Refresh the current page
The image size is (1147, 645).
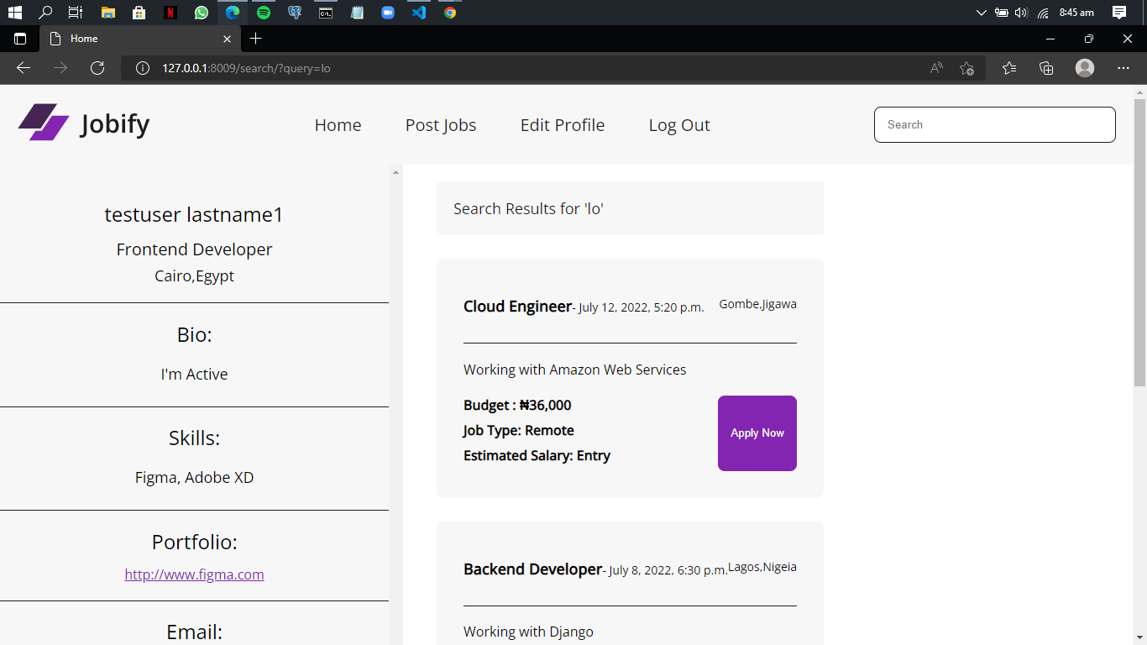[x=97, y=68]
